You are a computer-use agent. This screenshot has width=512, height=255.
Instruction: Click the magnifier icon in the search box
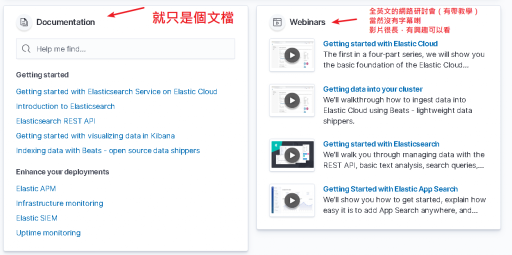tap(26, 49)
